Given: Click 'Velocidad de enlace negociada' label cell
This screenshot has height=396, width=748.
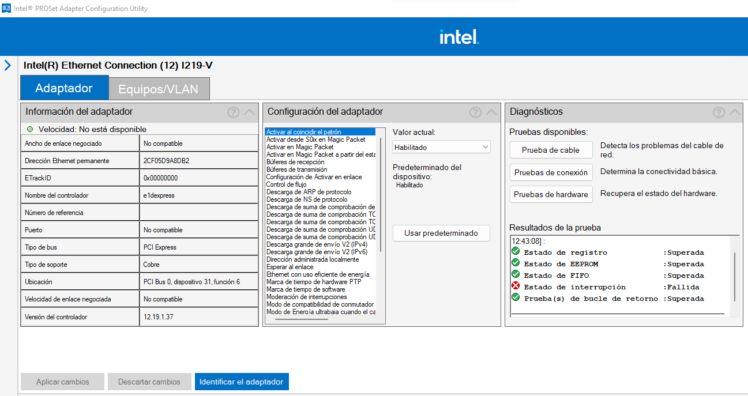Looking at the screenshot, I should 80,299.
